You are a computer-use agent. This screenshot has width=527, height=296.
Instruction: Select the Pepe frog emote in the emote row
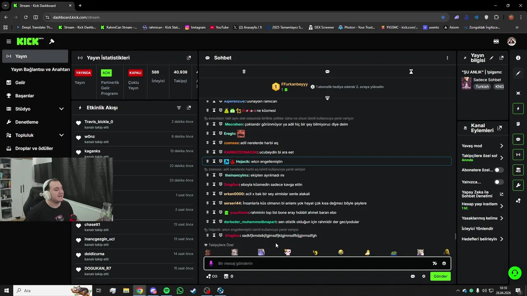pos(394,252)
